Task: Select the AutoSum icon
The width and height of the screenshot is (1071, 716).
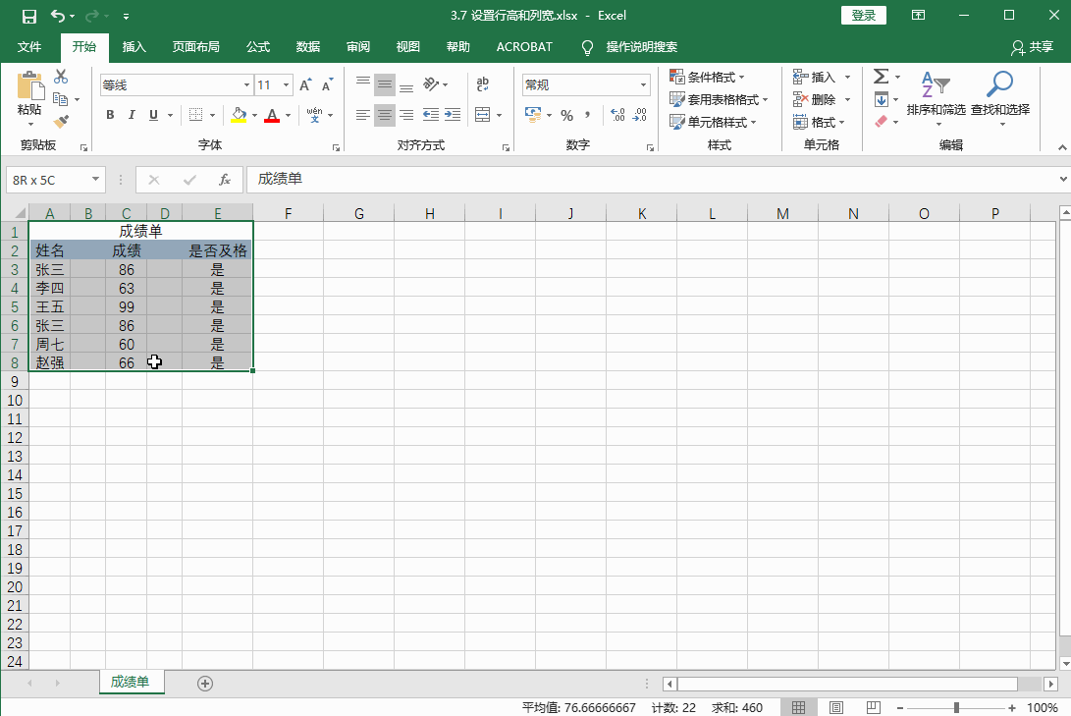Action: click(881, 76)
